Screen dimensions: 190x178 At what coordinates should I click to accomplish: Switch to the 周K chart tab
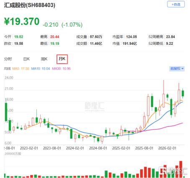tap(44, 59)
